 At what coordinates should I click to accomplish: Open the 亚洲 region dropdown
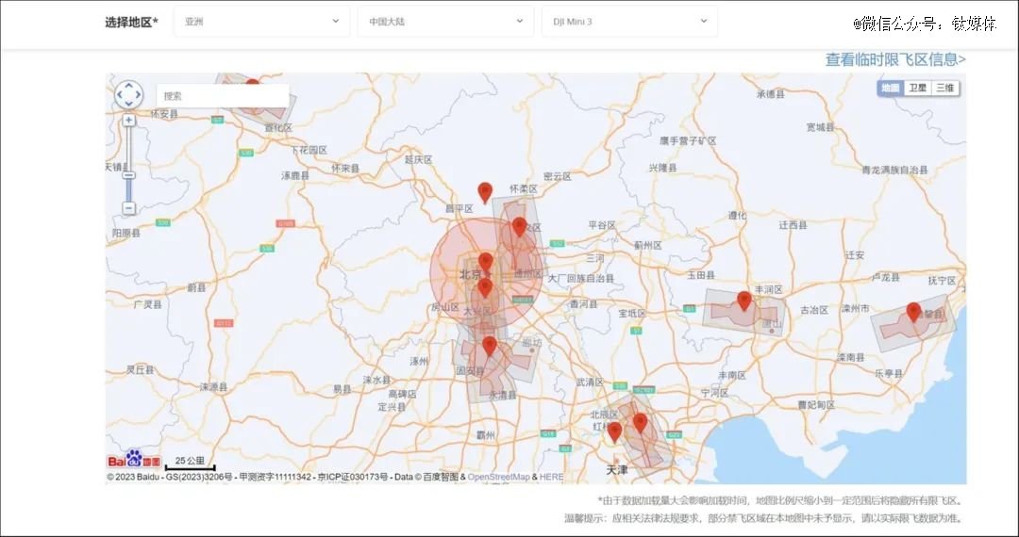pyautogui.click(x=262, y=22)
